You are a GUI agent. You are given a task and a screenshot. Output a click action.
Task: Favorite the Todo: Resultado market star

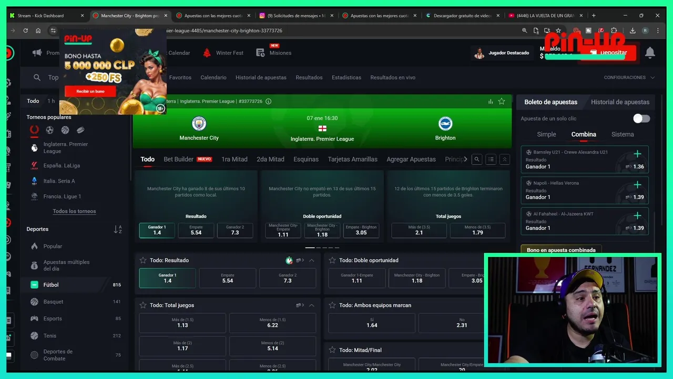click(143, 260)
